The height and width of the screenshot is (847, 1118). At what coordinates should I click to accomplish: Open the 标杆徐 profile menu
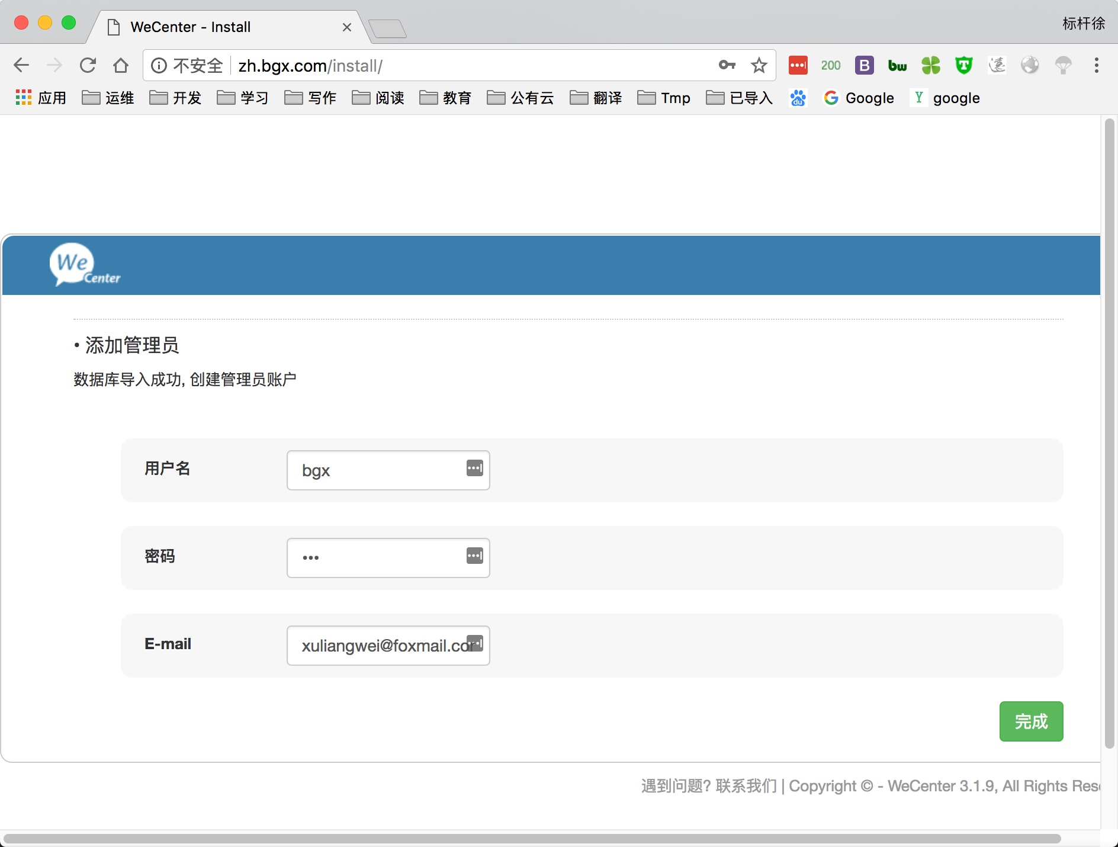(x=1084, y=24)
